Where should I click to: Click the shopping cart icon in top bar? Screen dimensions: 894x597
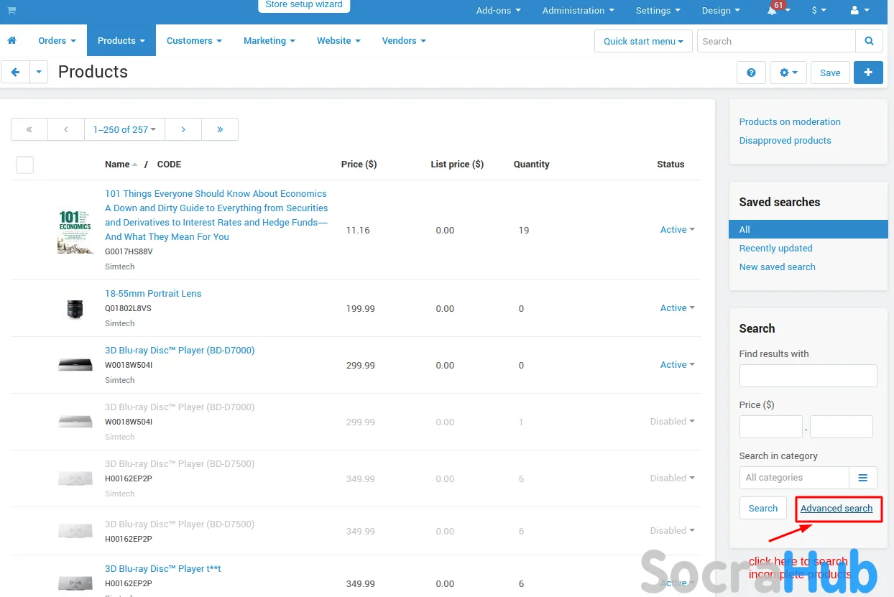11,11
